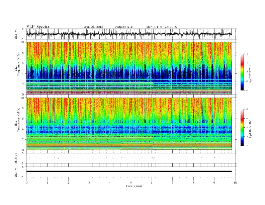Click the thick ch.4 voltage trace

(129, 172)
